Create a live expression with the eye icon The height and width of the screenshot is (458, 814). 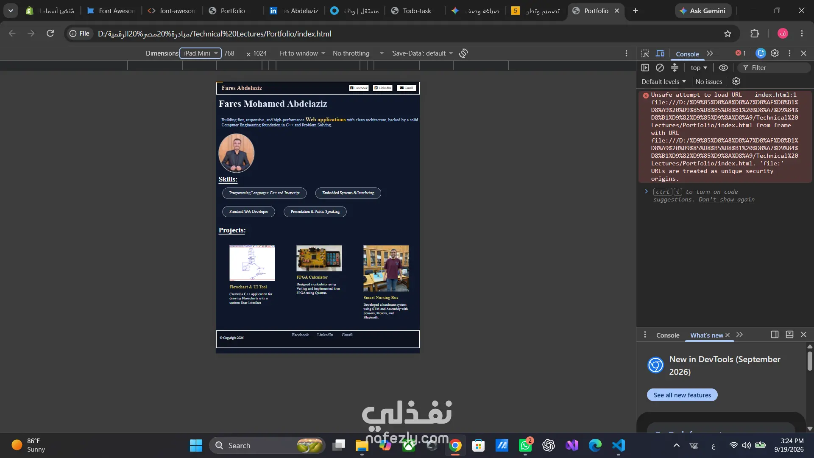coord(724,68)
